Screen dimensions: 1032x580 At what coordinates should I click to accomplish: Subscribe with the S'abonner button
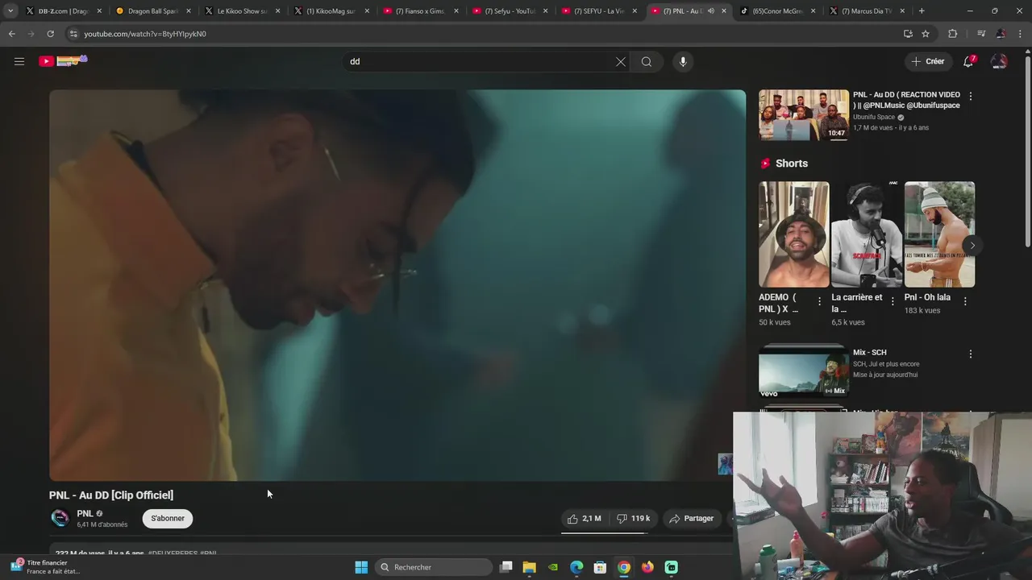[x=168, y=518]
